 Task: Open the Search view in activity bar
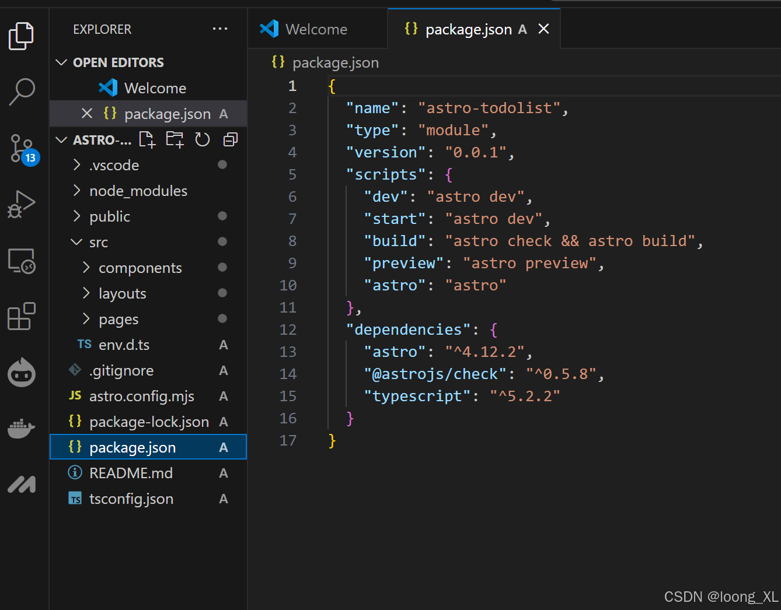[x=22, y=92]
